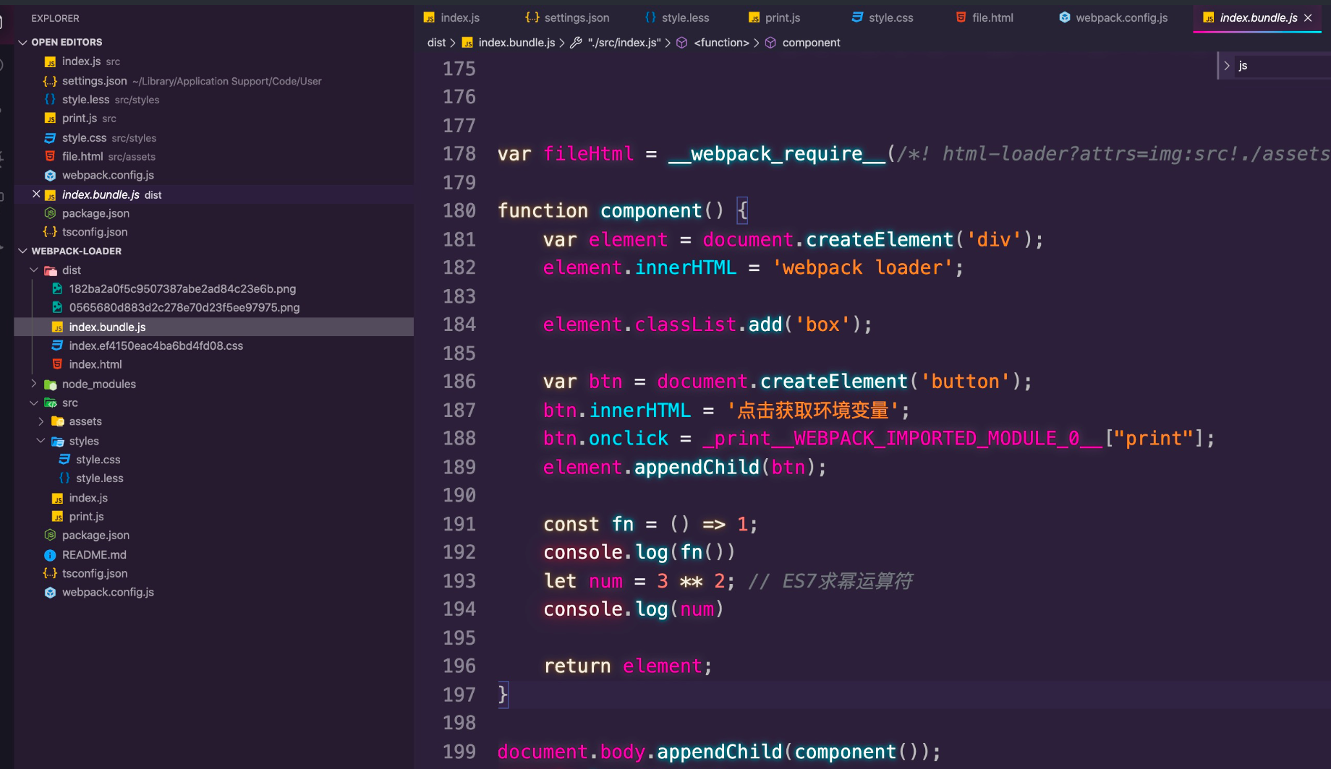Click the CSS icon of index.ef4150eac4ba6bd4fd08.css

(x=57, y=345)
